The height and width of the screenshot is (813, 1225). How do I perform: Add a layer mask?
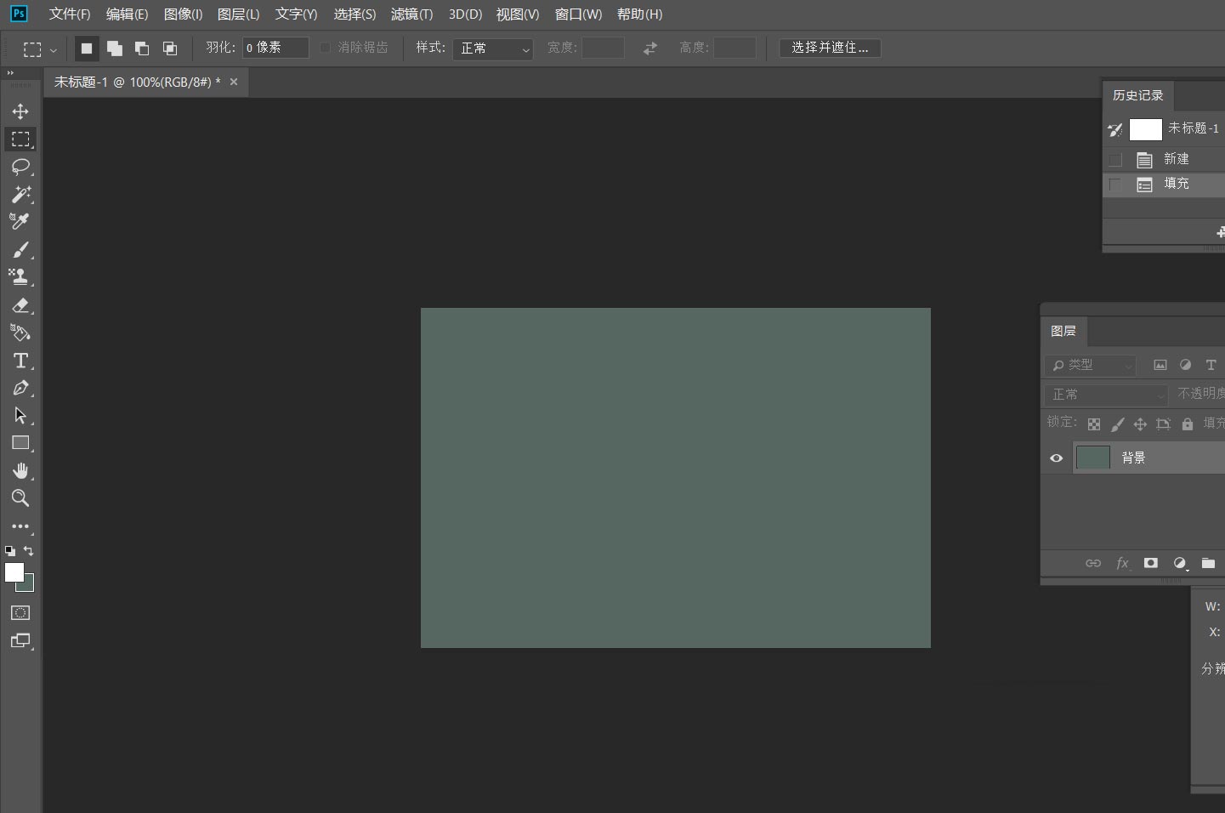pyautogui.click(x=1151, y=563)
